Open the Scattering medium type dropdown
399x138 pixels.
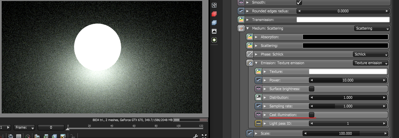(x=372, y=28)
